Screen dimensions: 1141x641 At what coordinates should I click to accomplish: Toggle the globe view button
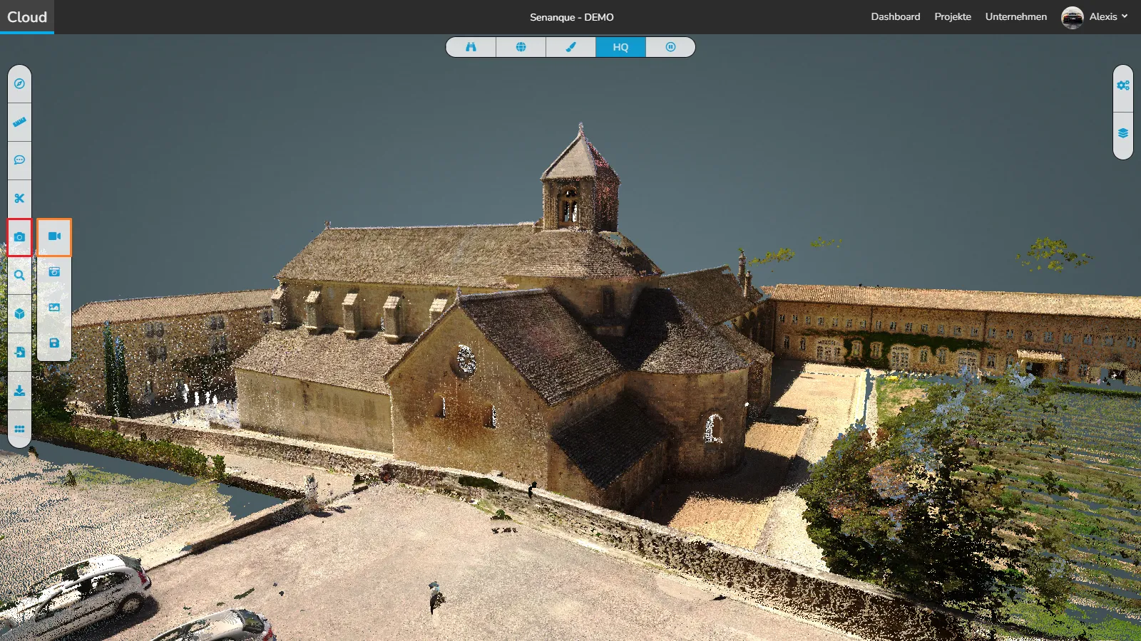(x=521, y=47)
